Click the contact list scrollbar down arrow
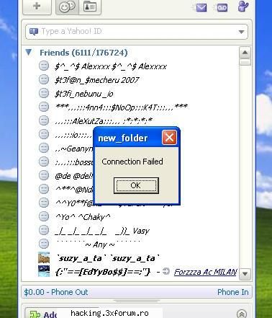This screenshot has height=318, width=272. [x=245, y=273]
